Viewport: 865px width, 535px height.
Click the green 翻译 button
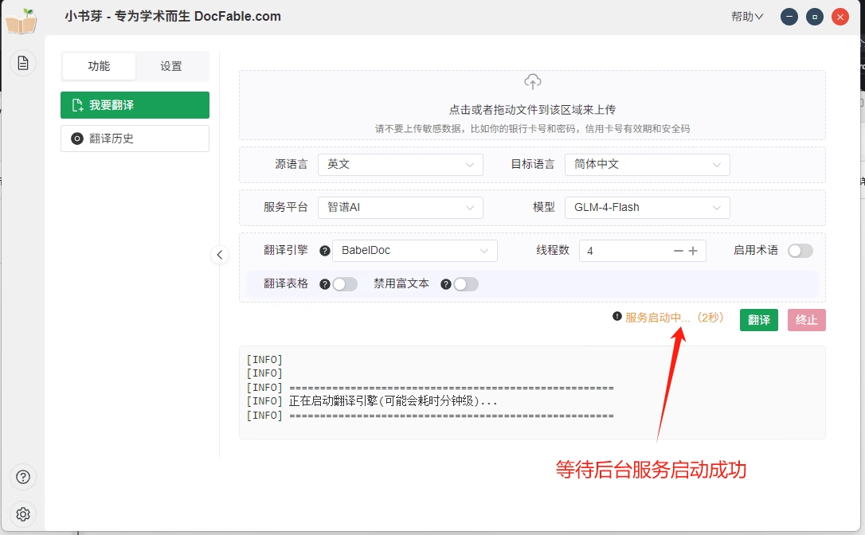(758, 320)
